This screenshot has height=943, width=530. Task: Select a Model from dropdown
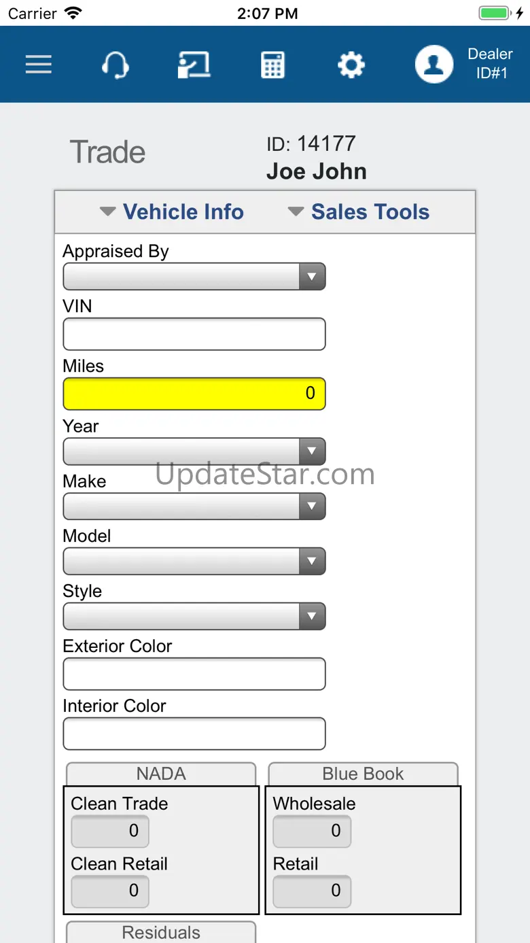(194, 562)
